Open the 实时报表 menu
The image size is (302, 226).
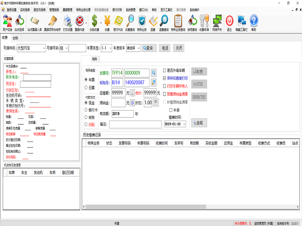[25, 10]
